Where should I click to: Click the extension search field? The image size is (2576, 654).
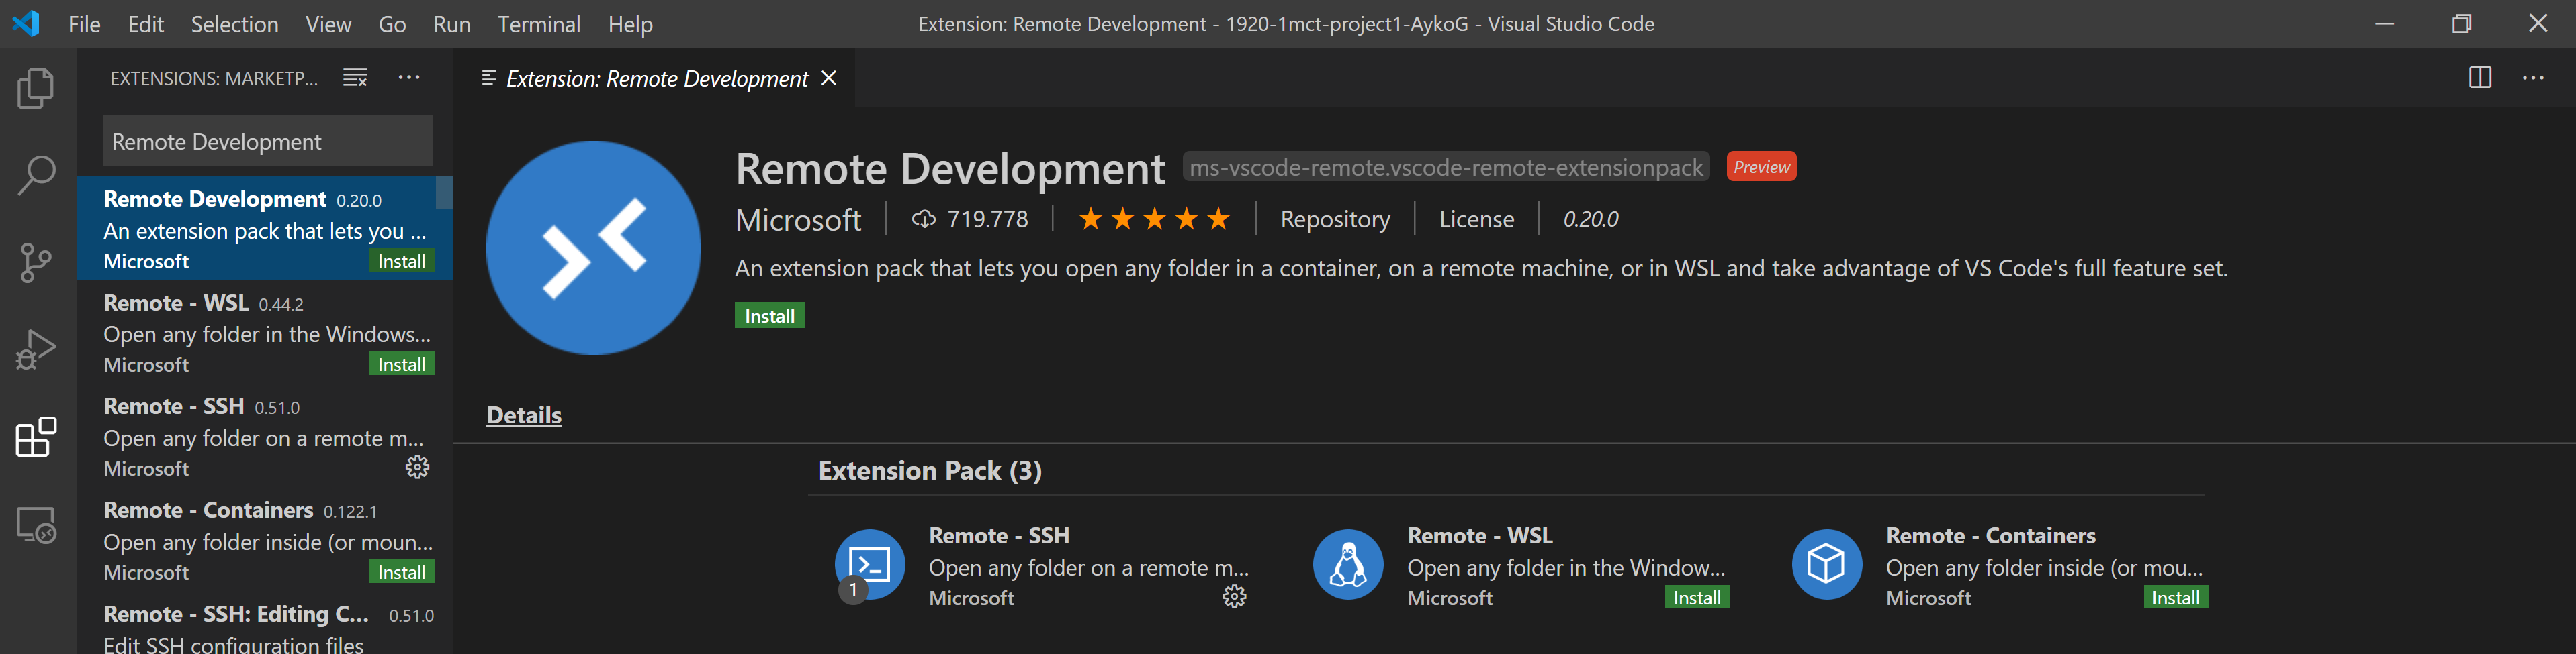268,141
